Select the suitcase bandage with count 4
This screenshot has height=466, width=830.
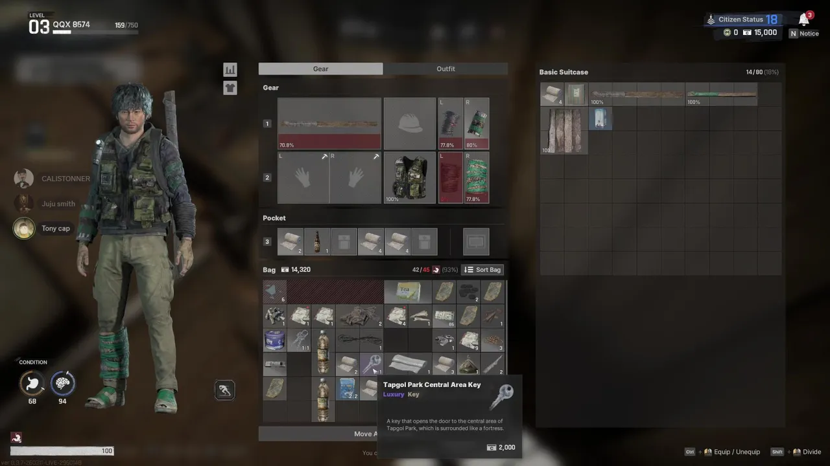pyautogui.click(x=552, y=94)
